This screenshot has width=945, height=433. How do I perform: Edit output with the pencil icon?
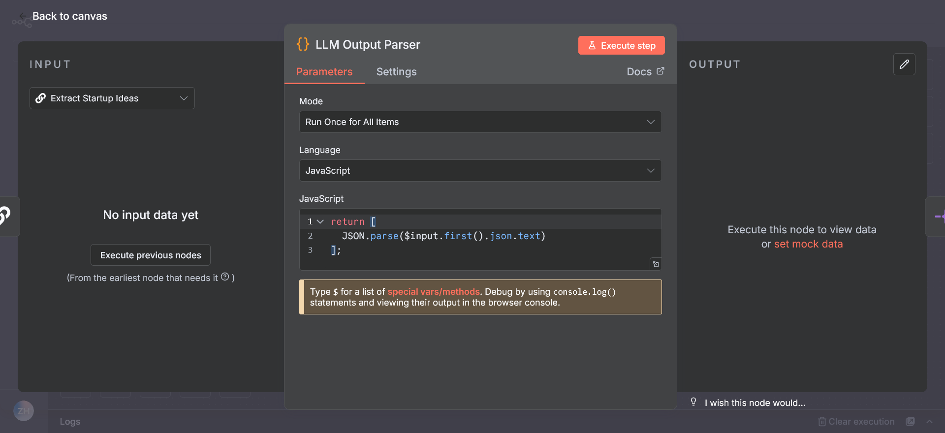click(904, 64)
